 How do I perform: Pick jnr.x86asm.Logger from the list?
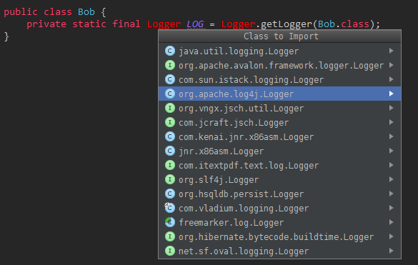[x=279, y=151]
